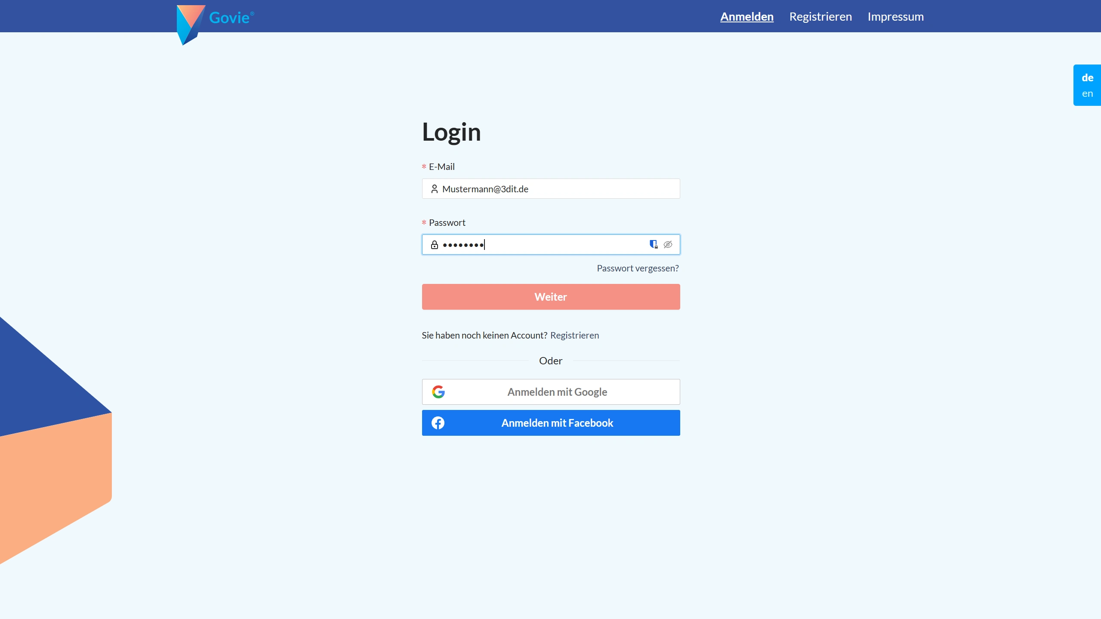Select the Google "G" icon on the sign-in button

pos(438,391)
